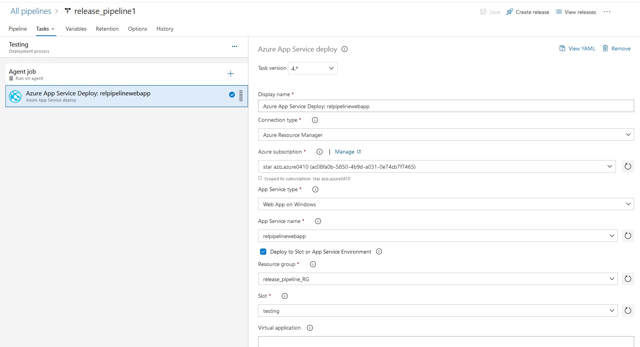Open the Testing stage ellipsis menu
640x347 pixels.
234,46
